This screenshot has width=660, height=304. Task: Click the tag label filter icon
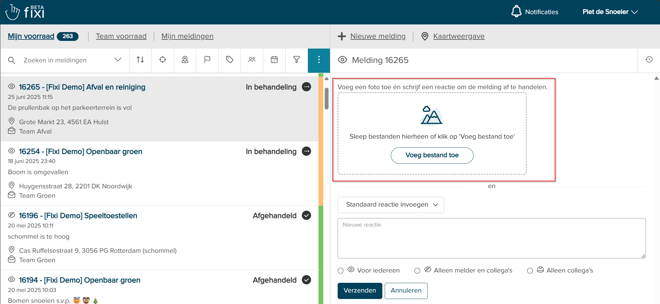[x=230, y=60]
